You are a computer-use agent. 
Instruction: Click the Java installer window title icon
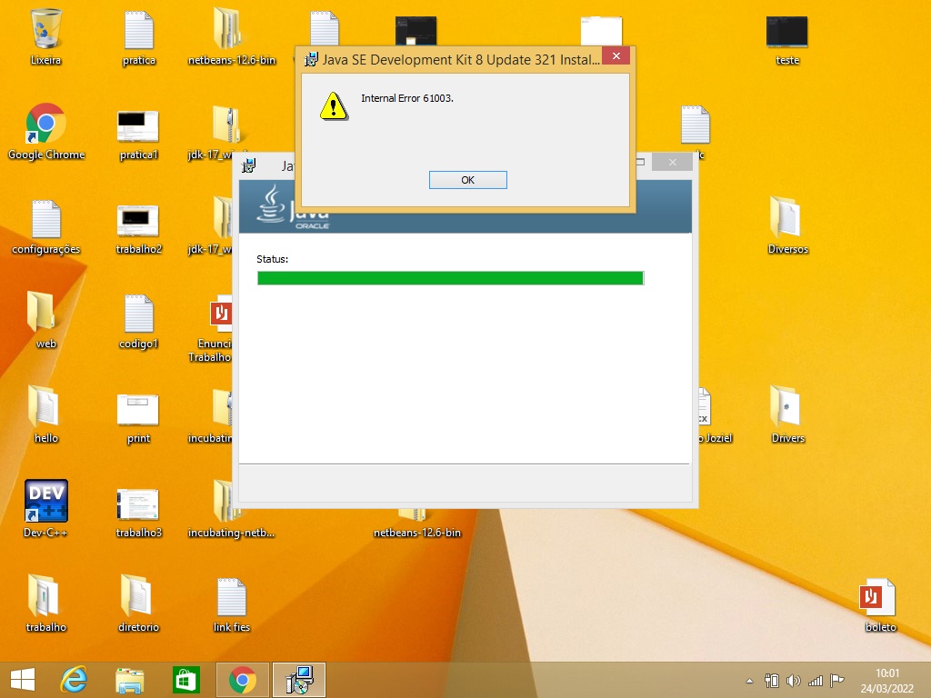pos(249,165)
